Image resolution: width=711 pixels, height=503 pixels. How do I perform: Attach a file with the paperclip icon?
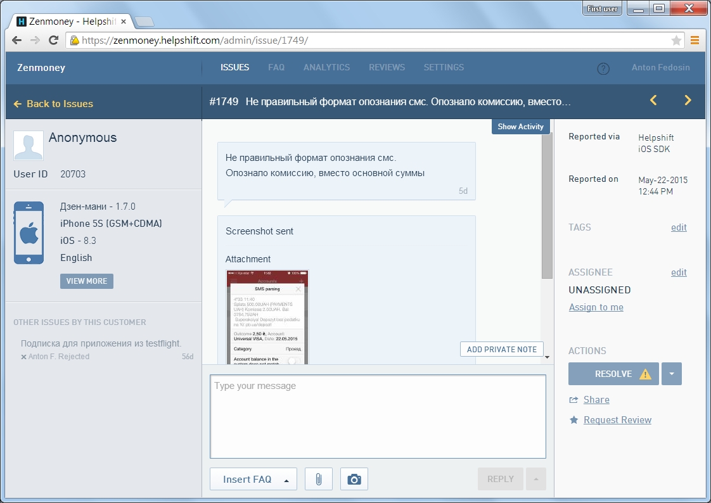[x=319, y=479]
